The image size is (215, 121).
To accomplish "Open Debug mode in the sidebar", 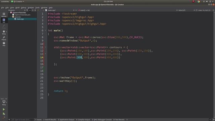I will 4,32.
